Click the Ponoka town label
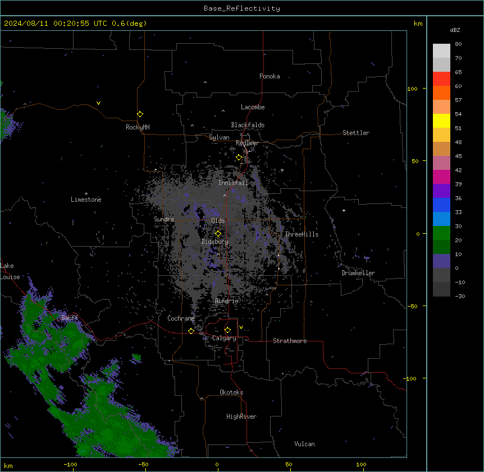484x472 pixels. [x=270, y=76]
